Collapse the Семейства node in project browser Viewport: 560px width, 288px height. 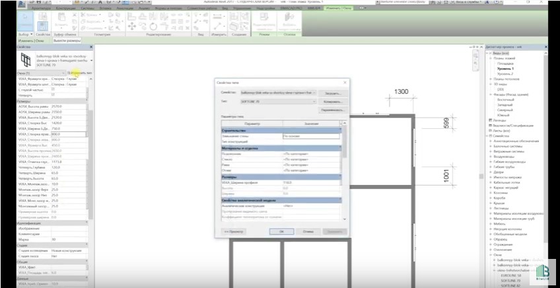pos(489,135)
